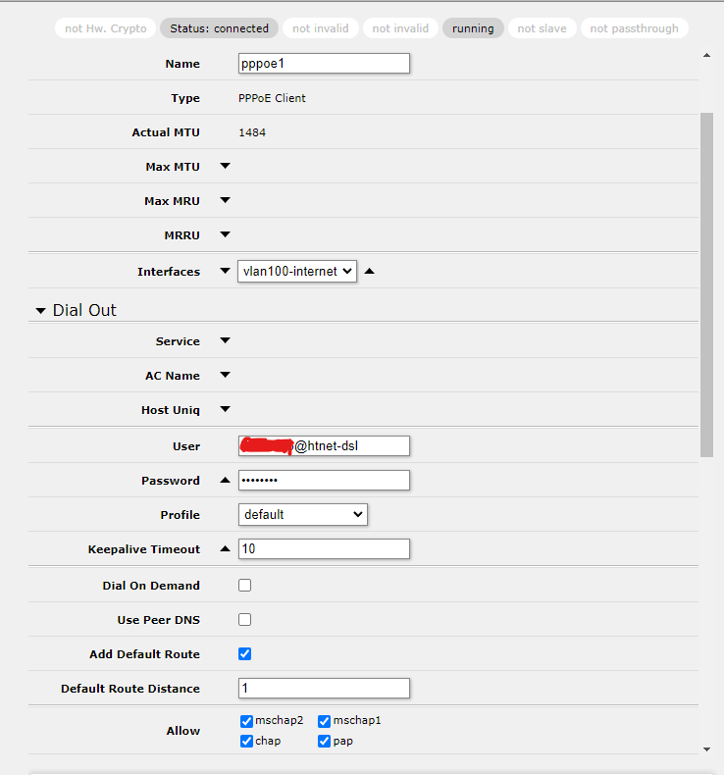Enable Dial On Demand checkbox

[245, 586]
